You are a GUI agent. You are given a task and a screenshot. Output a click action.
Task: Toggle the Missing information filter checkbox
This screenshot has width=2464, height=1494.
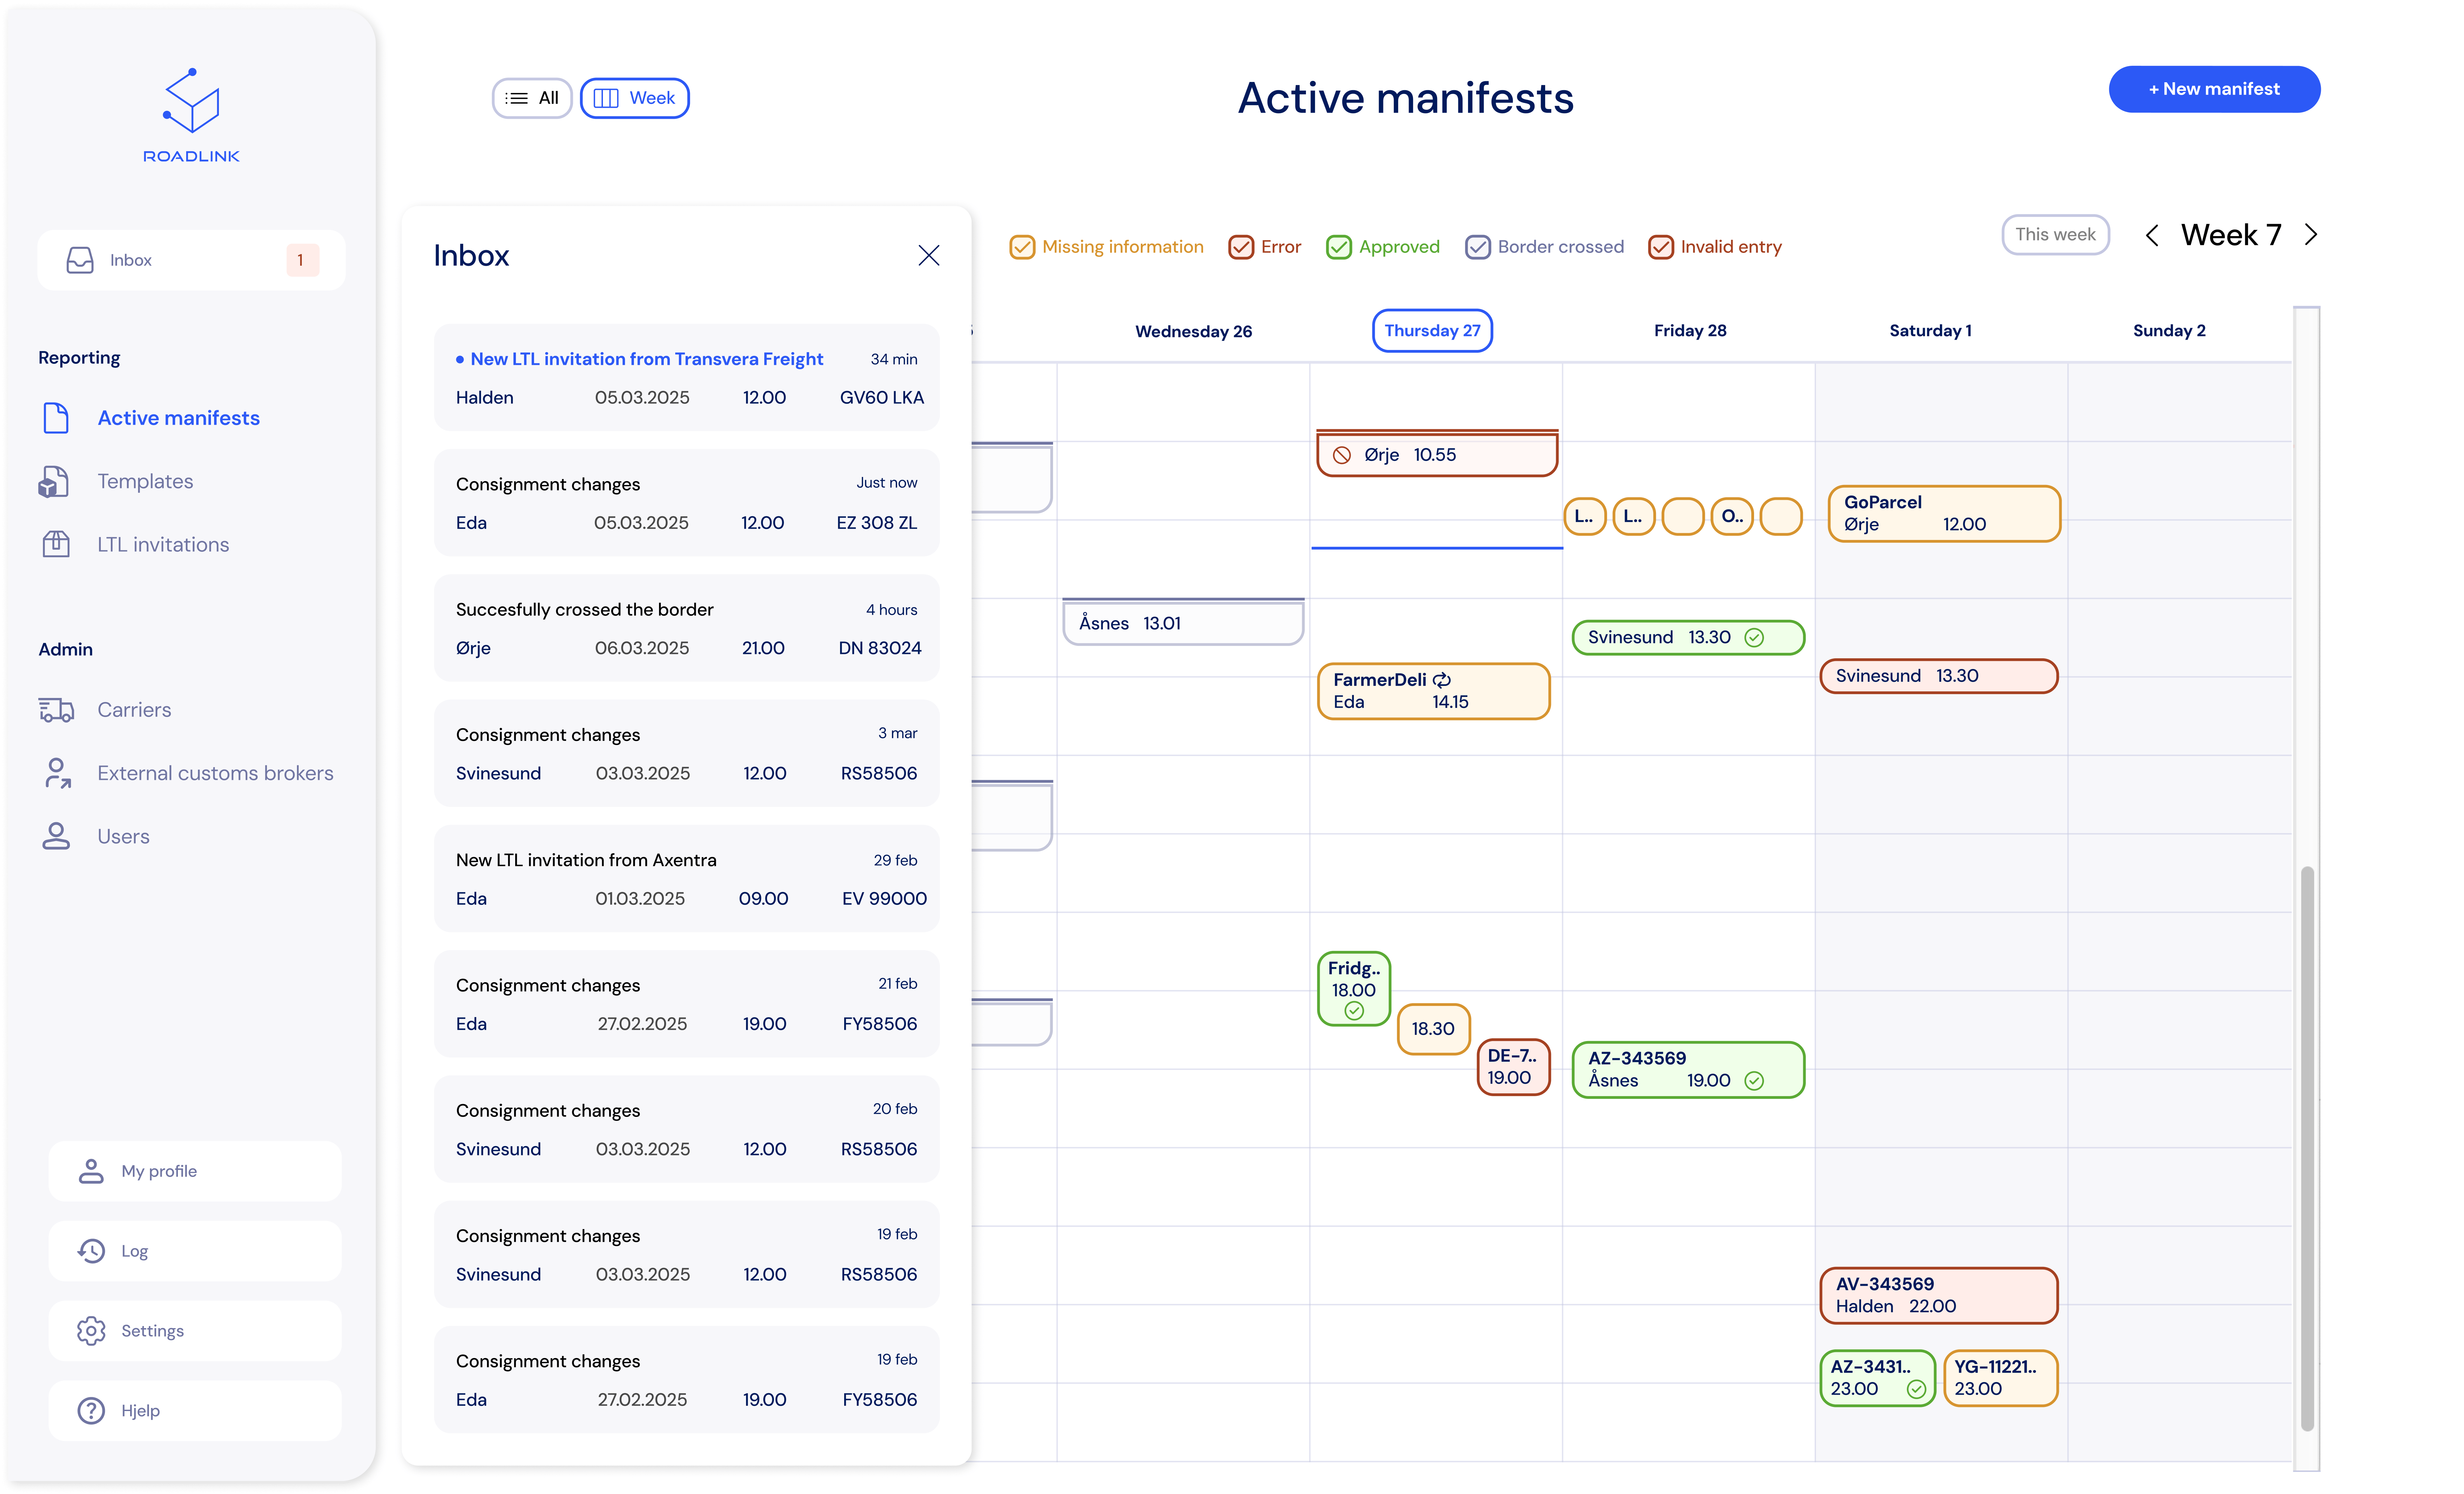[x=1022, y=247]
